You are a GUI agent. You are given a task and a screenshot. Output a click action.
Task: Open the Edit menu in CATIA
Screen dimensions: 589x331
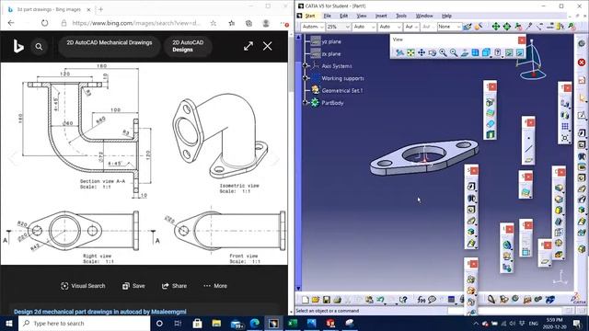(343, 16)
